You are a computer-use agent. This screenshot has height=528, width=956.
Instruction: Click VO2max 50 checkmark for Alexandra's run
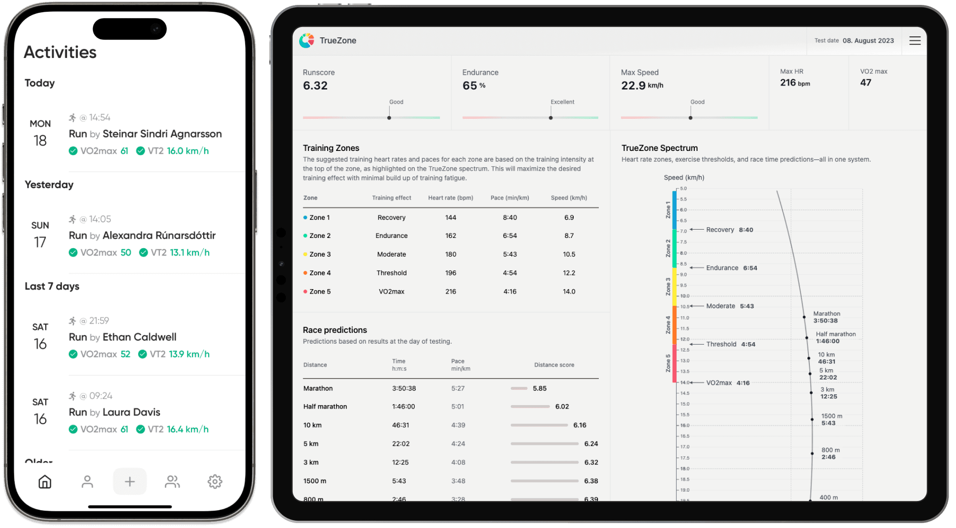(73, 253)
